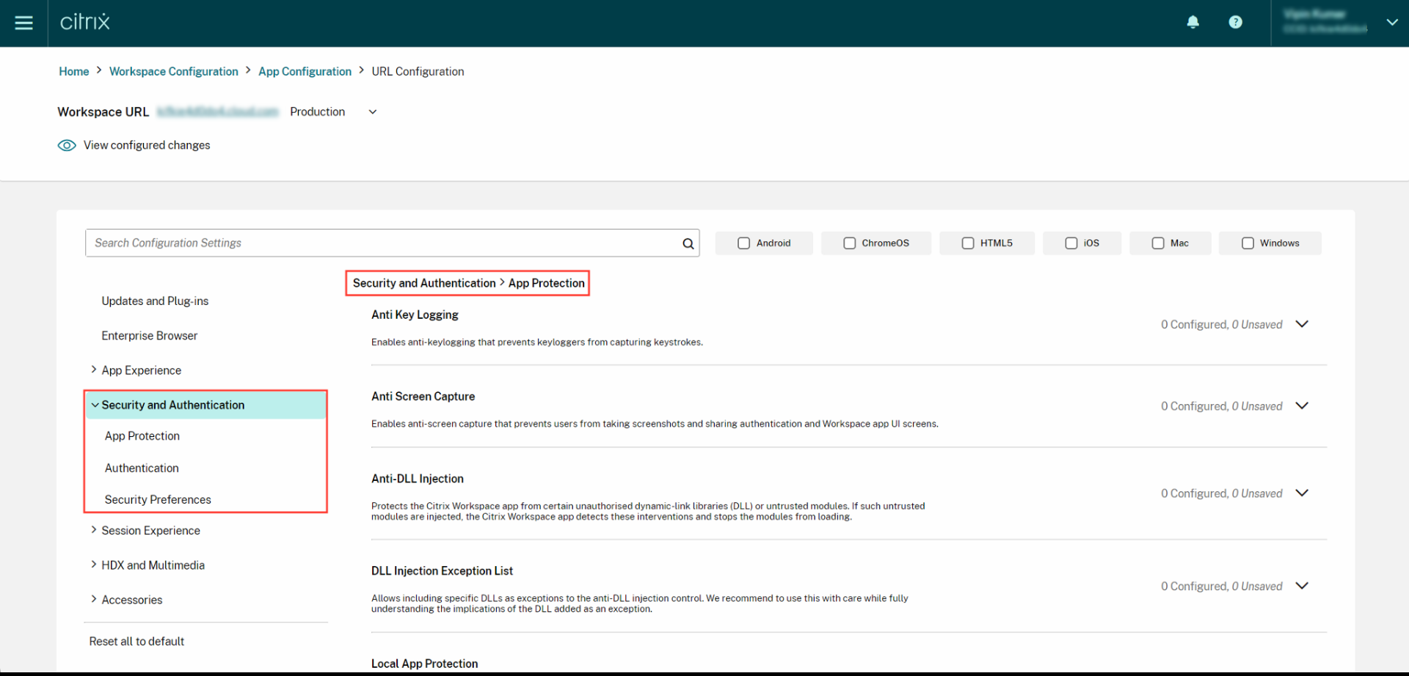Select the Windows platform checkbox
This screenshot has width=1409, height=676.
pyautogui.click(x=1248, y=243)
